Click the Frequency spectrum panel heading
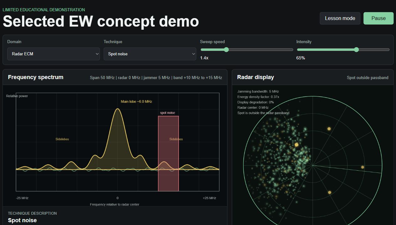The image size is (396, 225). coord(36,77)
